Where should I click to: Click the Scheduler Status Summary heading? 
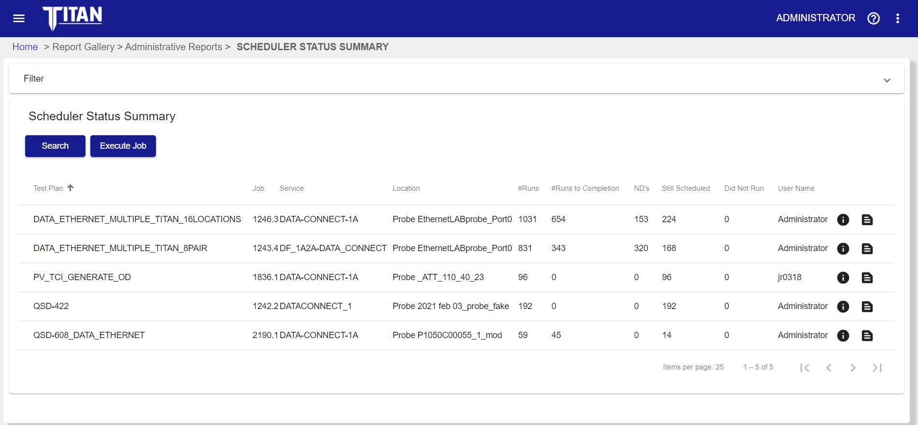[x=102, y=116]
